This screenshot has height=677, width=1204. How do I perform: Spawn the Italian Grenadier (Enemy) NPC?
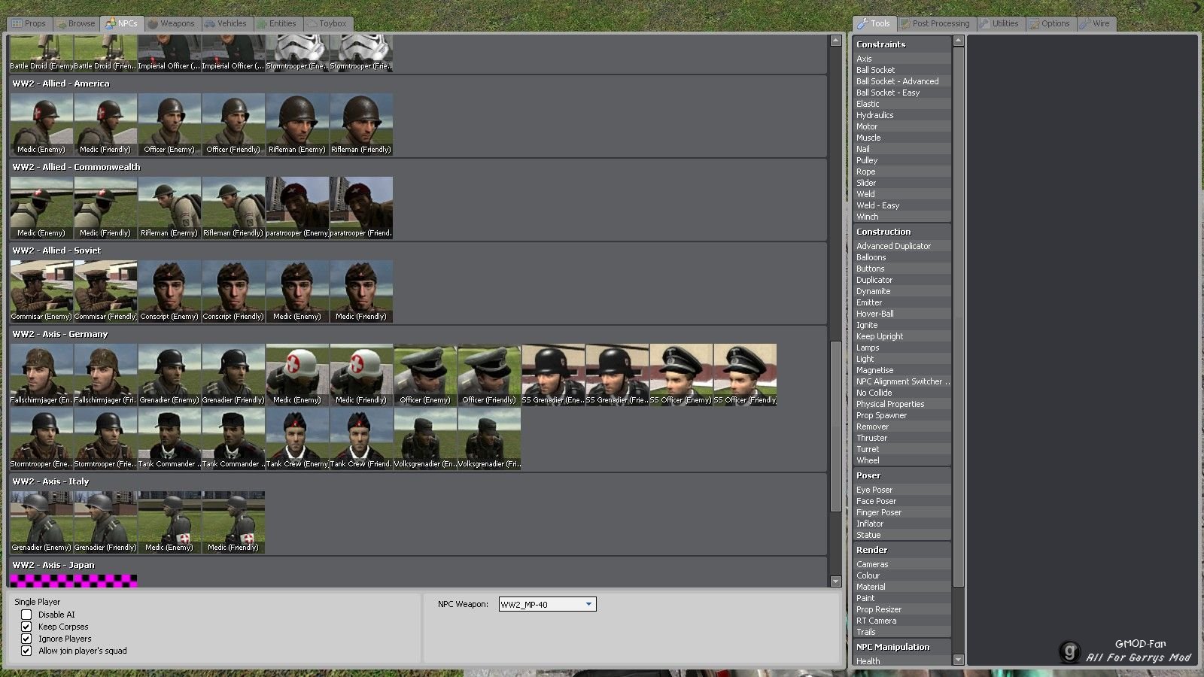click(41, 522)
